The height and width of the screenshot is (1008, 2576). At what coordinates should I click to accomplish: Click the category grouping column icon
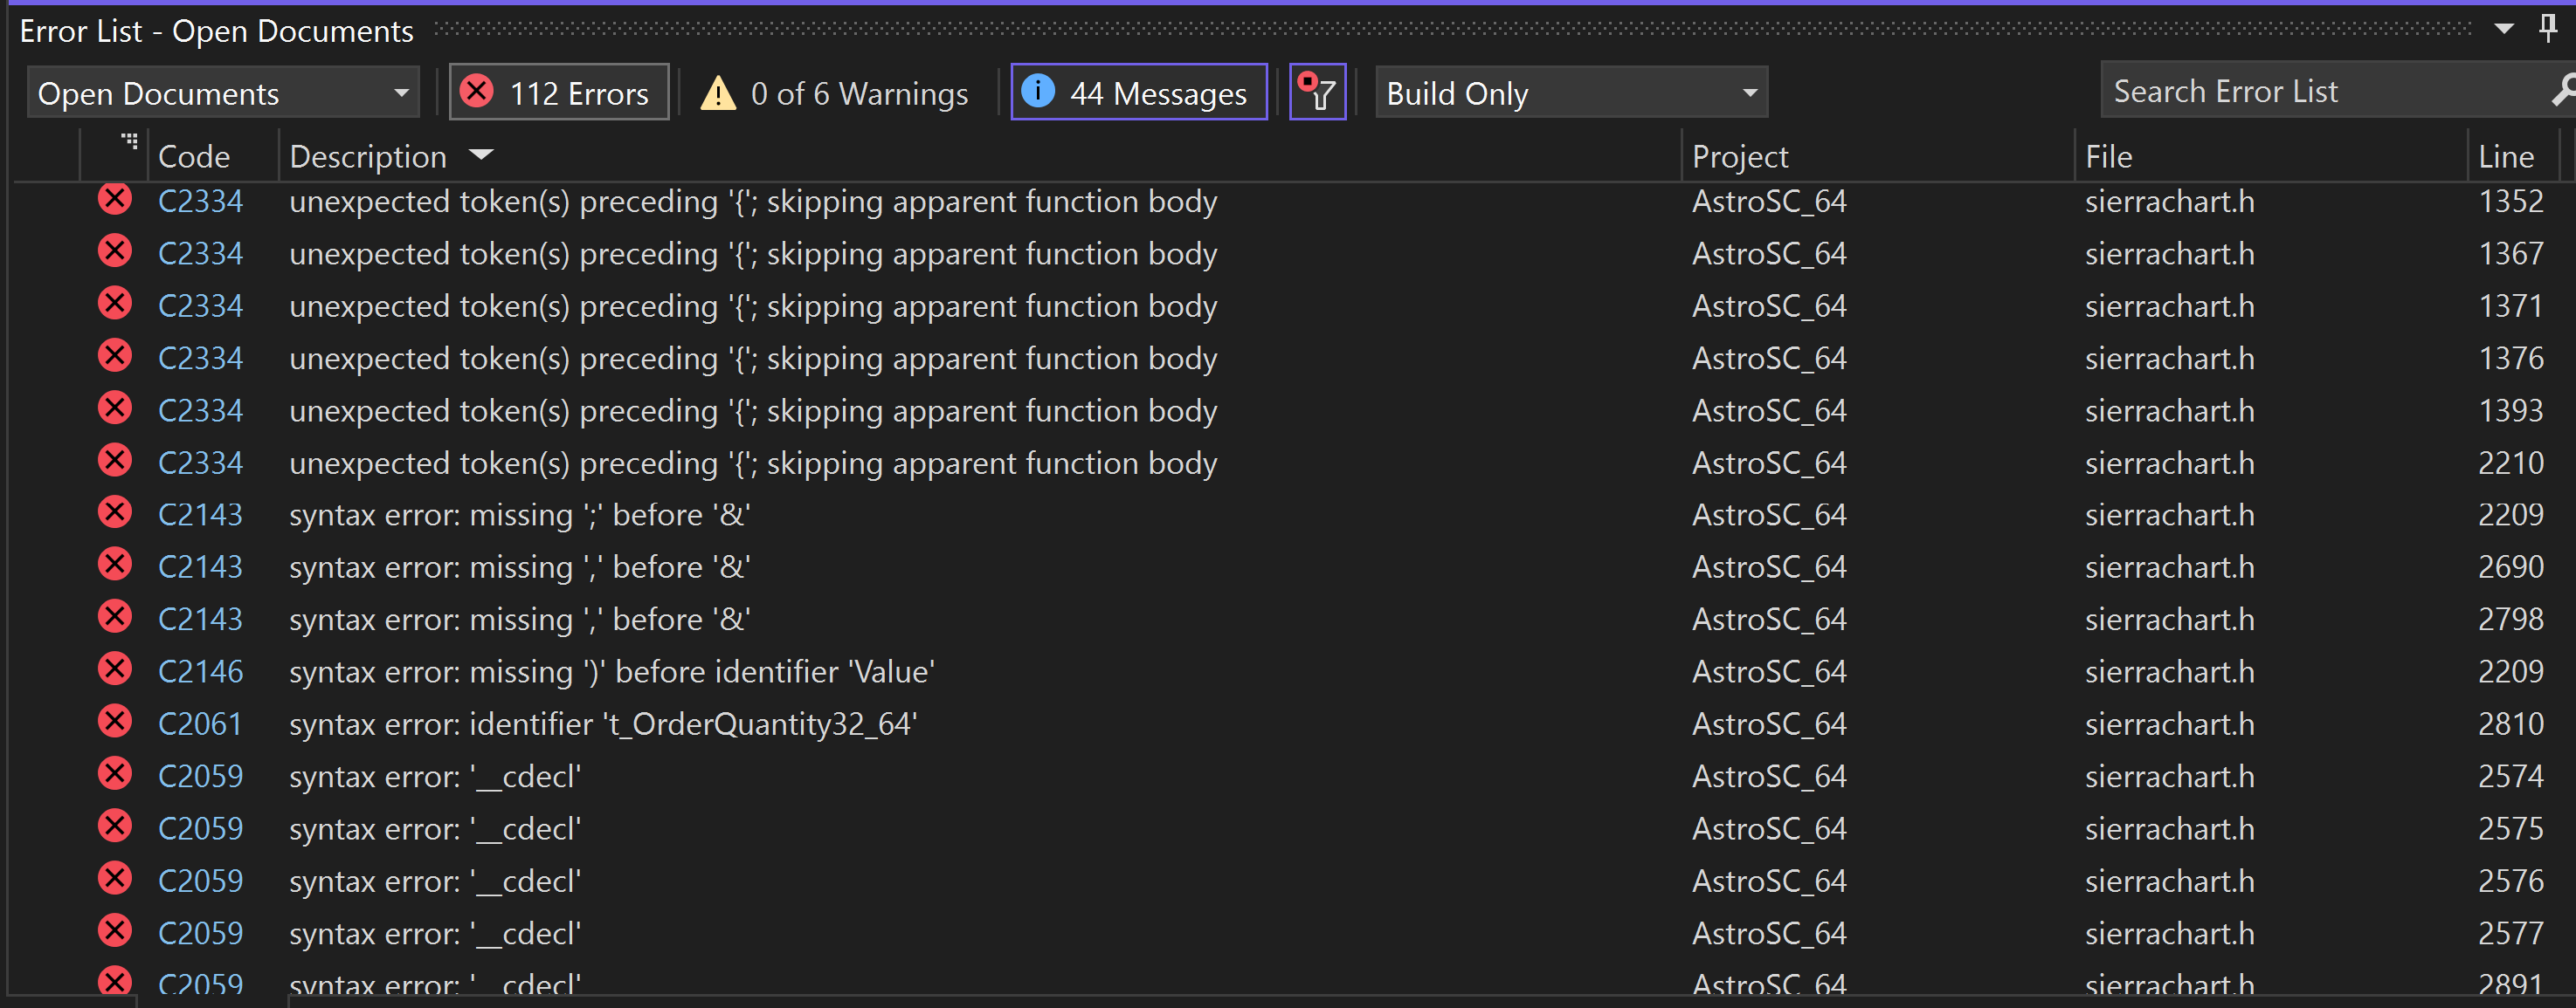(129, 142)
